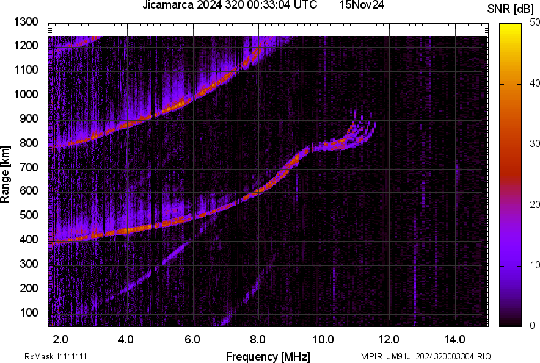The height and width of the screenshot is (363, 540).
Task: Click the range tick label '800'
Action: (29, 142)
